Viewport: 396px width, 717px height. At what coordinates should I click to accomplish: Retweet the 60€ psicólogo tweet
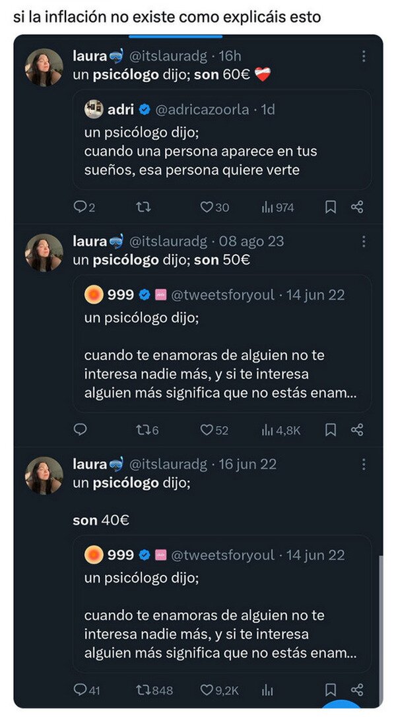(143, 207)
